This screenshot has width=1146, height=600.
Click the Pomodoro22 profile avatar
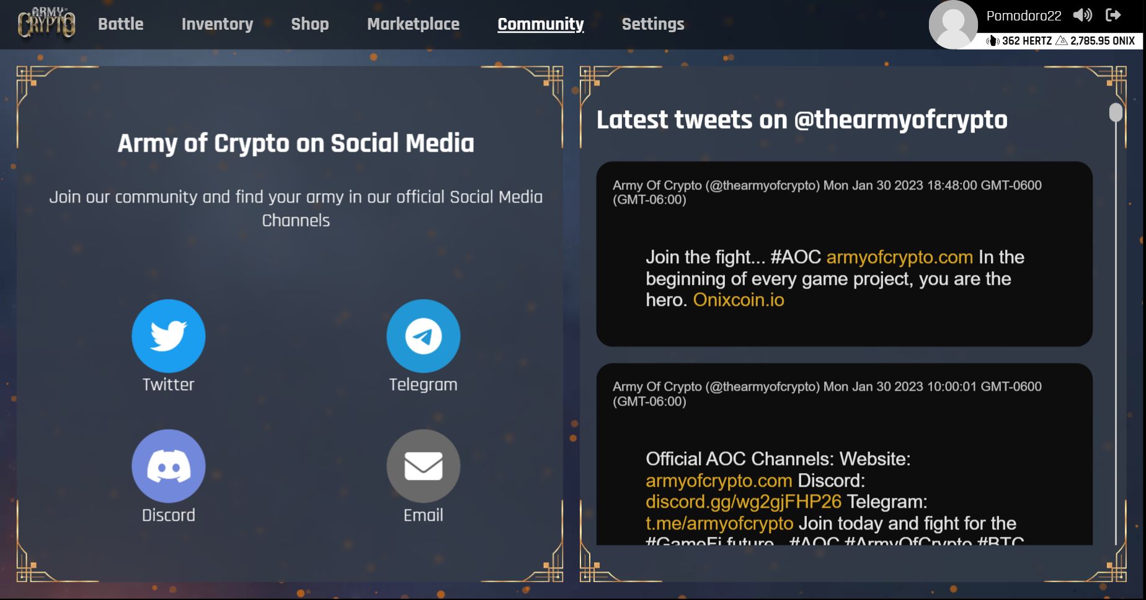[x=953, y=25]
